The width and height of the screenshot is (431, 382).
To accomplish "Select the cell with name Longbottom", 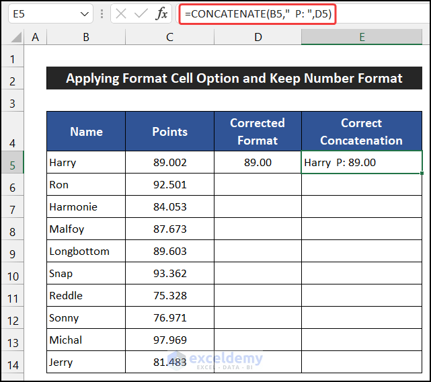I will 86,252.
